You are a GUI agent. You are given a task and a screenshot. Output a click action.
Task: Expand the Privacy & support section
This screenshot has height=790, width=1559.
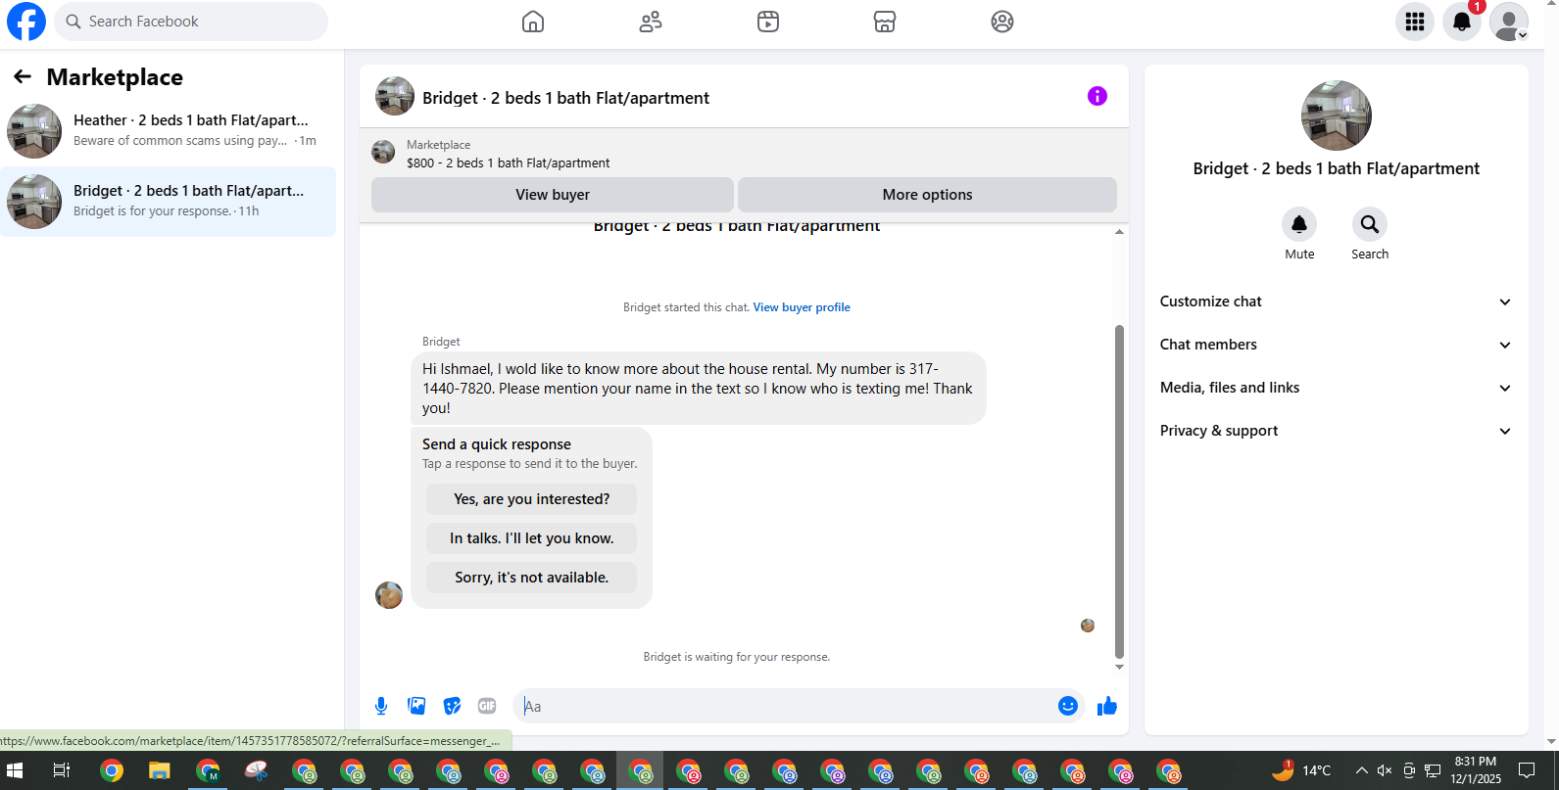click(1337, 431)
